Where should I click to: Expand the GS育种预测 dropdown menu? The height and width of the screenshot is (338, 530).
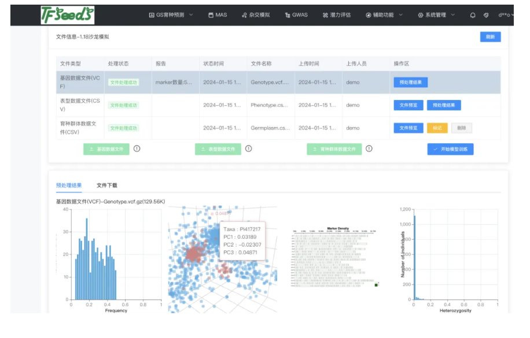click(171, 15)
